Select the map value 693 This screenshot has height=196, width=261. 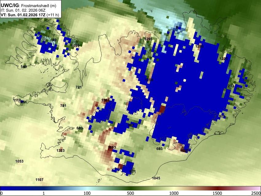click(x=159, y=149)
